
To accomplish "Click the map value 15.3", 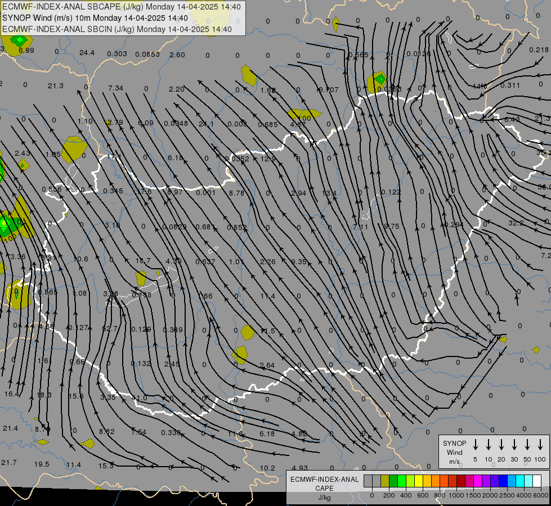I will tap(106, 466).
